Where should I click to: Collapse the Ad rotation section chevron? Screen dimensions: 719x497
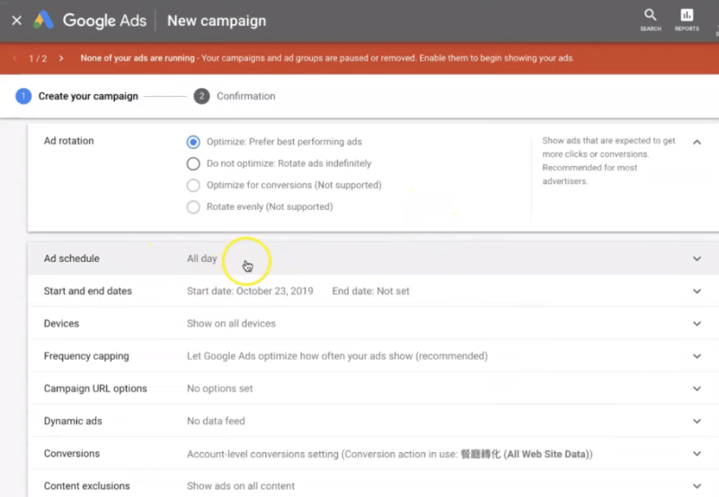coord(697,142)
